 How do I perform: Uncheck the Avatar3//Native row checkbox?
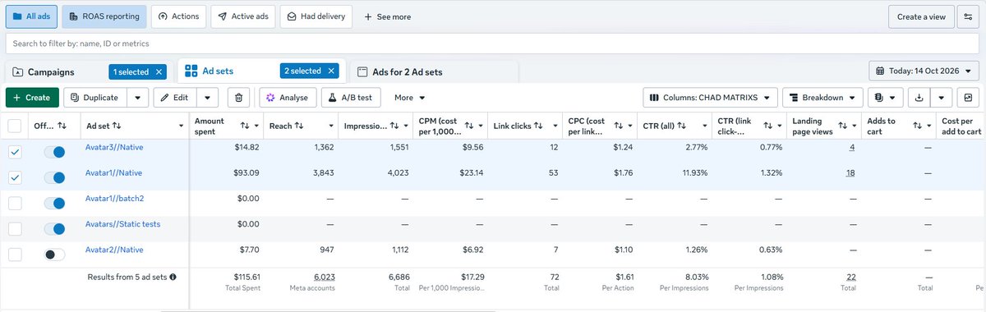(x=15, y=152)
